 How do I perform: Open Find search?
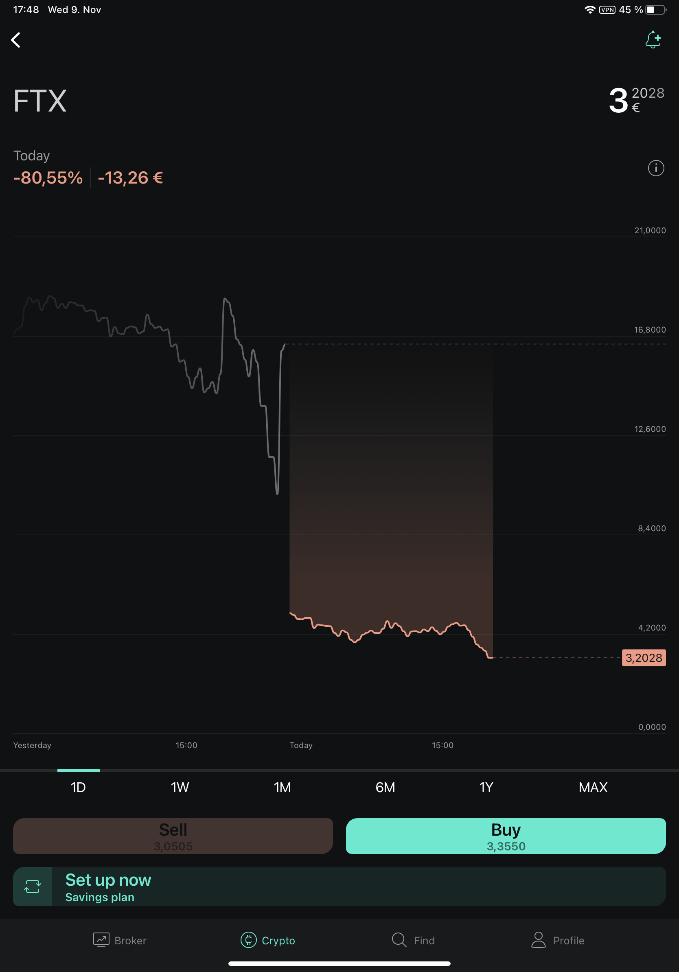click(414, 940)
